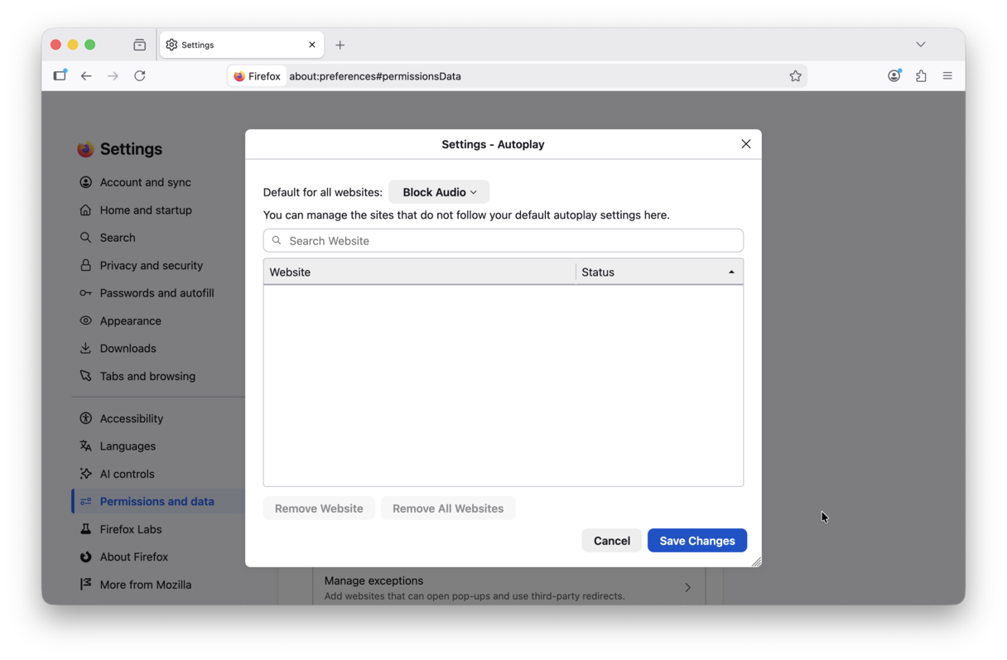
Task: Open the tab overview icon beside tabs
Action: 139,45
